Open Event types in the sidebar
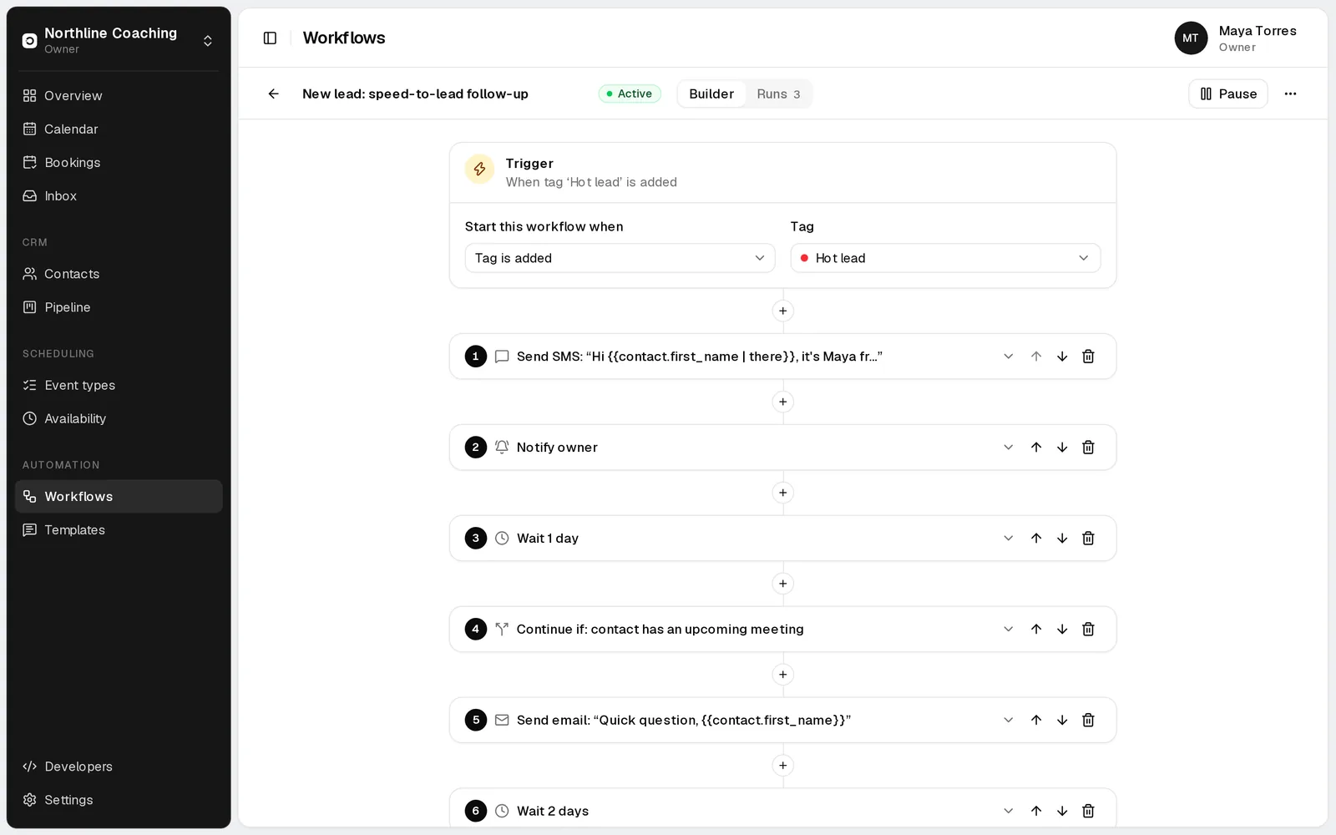Screen dimensions: 1336x835 [x=119, y=385]
